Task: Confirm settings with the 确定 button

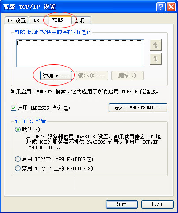Action: tap(122, 204)
